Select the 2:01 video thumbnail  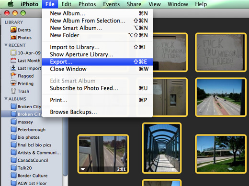[103, 154]
